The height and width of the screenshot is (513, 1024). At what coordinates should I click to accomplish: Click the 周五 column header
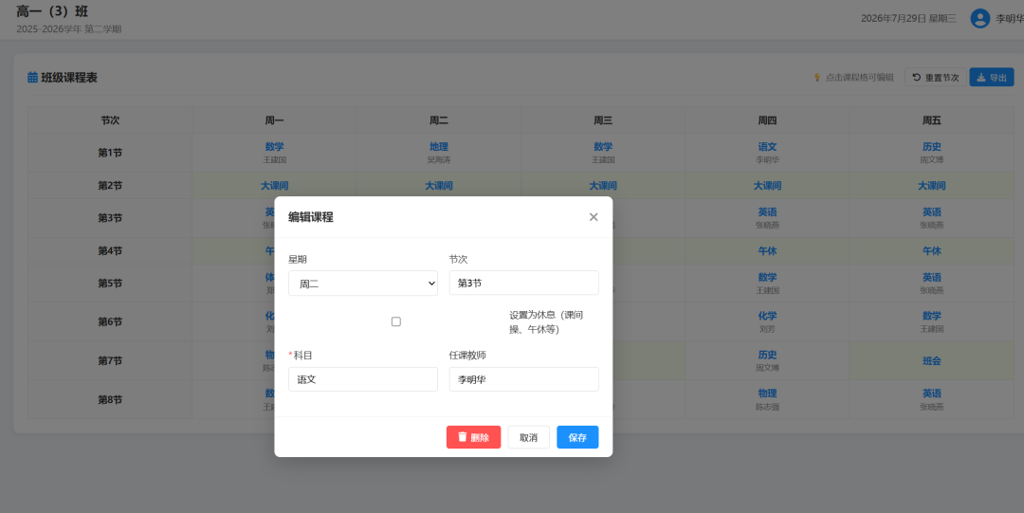tap(931, 120)
